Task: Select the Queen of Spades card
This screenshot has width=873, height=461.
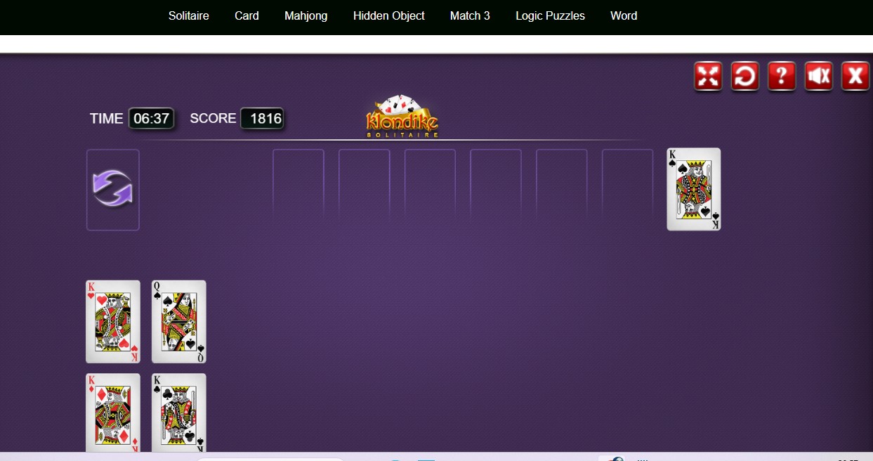Action: click(179, 322)
